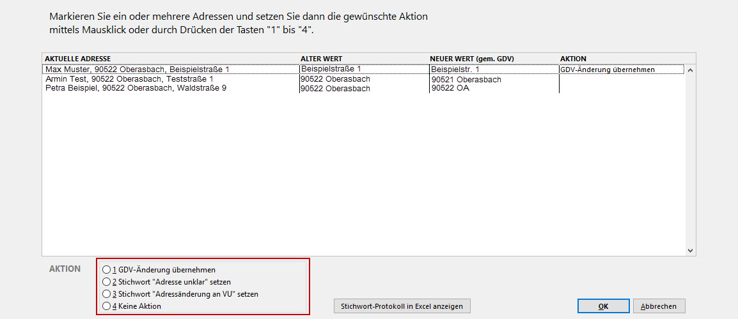
Task: Click new value "90522 OA" cell
Action: pos(450,88)
